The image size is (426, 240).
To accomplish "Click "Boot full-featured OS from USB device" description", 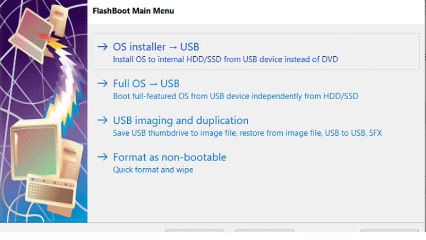I will click(x=235, y=96).
